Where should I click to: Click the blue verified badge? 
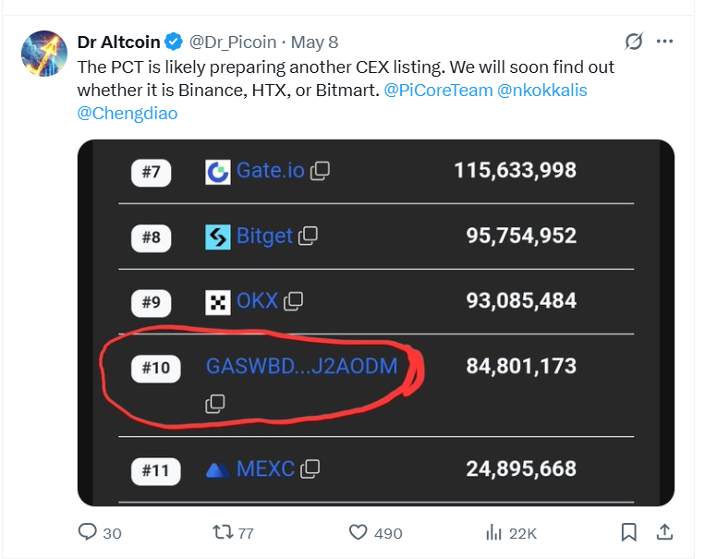click(173, 42)
